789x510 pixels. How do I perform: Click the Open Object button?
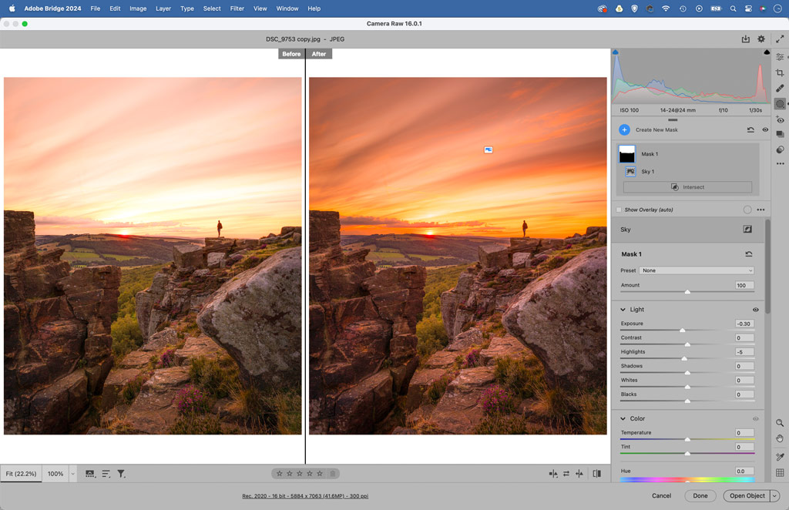tap(747, 496)
